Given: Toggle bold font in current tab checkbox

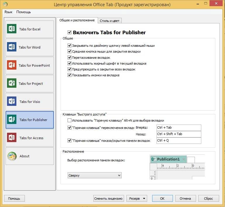Looking at the screenshot, I should point(69,63).
